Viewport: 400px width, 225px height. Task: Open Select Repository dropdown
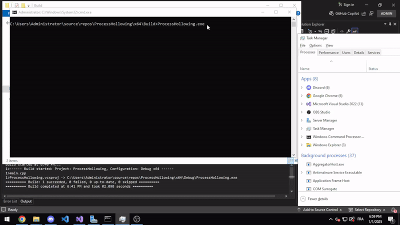coord(367,209)
